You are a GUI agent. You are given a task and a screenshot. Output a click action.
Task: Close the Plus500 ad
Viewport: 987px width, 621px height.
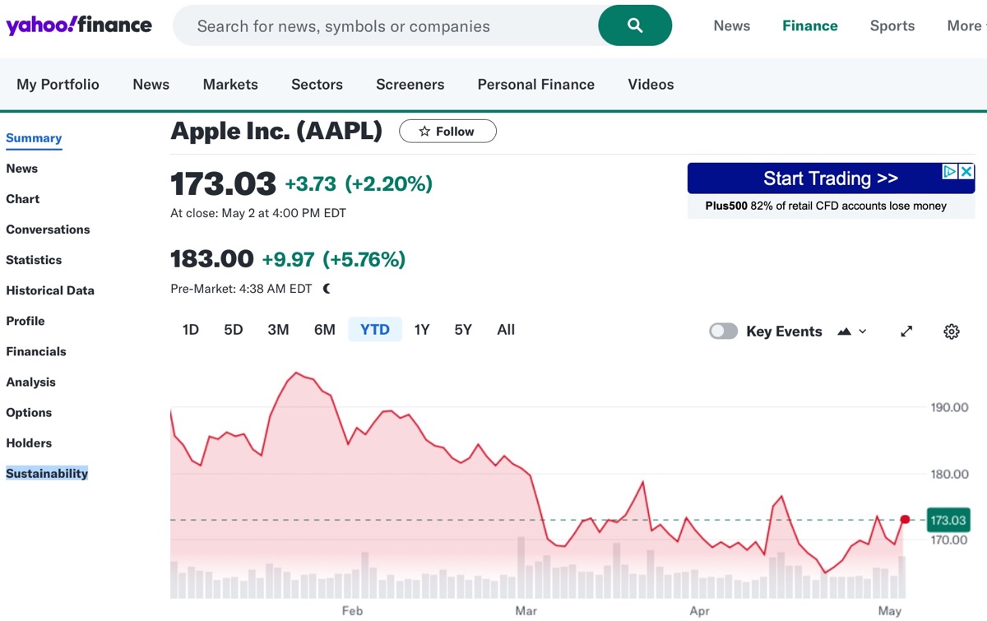[967, 171]
